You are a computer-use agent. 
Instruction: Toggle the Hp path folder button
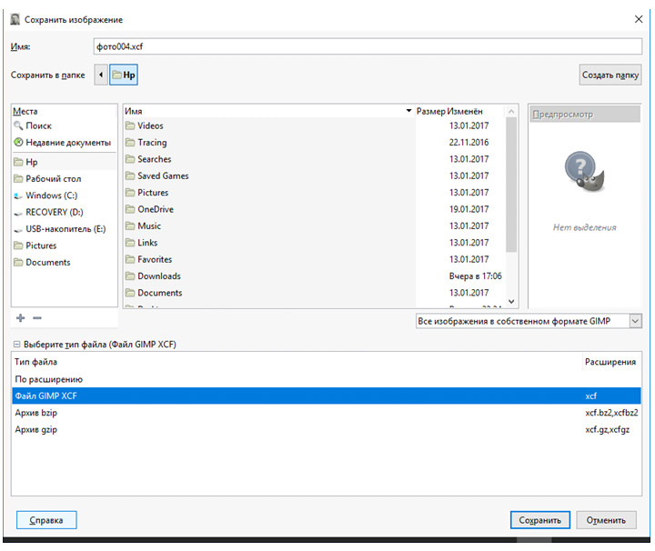[x=124, y=75]
